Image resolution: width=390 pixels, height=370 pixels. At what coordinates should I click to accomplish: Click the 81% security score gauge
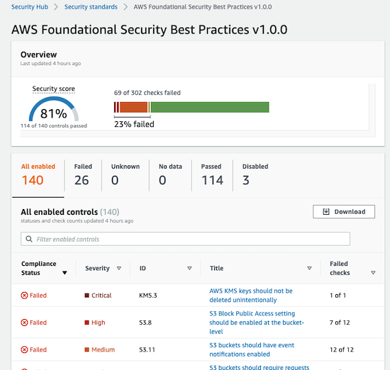point(54,109)
